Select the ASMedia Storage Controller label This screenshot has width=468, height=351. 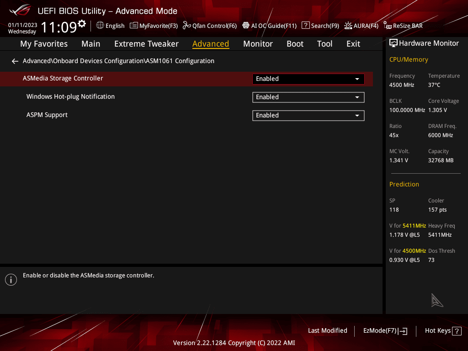[63, 79]
